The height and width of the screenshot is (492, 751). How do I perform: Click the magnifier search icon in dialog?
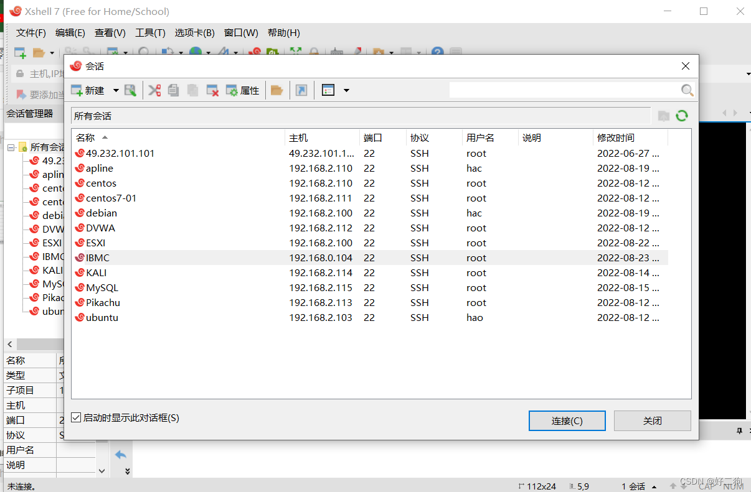coord(687,90)
